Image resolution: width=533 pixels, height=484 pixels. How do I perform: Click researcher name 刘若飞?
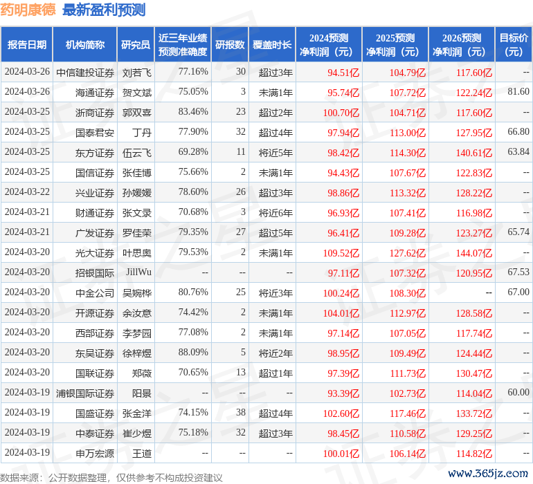[137, 73]
